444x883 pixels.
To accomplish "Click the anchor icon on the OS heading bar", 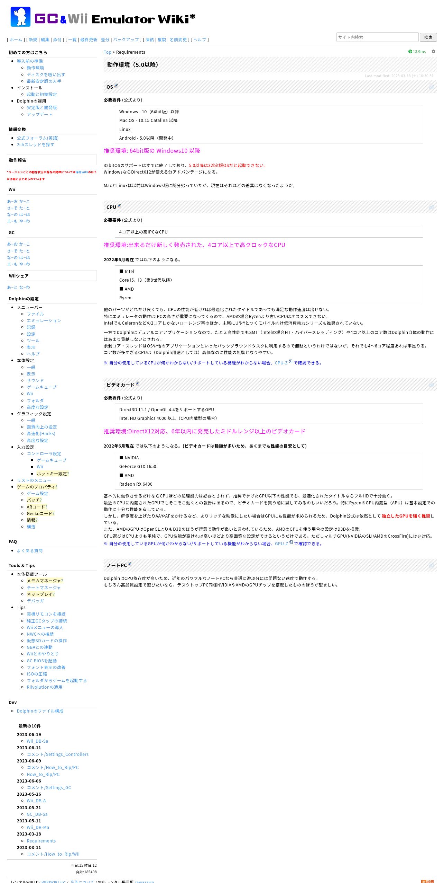I will (432, 87).
